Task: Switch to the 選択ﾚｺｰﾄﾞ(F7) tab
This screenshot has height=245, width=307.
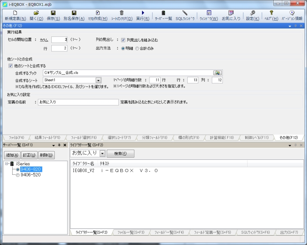Action: [x=119, y=137]
